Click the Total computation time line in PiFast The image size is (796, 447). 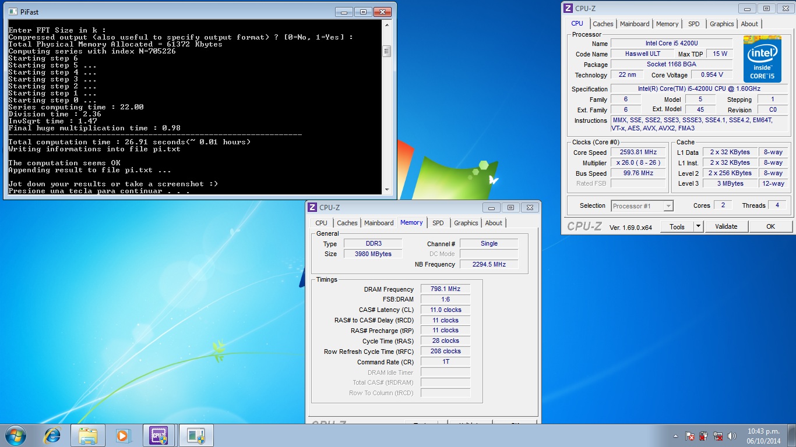pyautogui.click(x=129, y=142)
